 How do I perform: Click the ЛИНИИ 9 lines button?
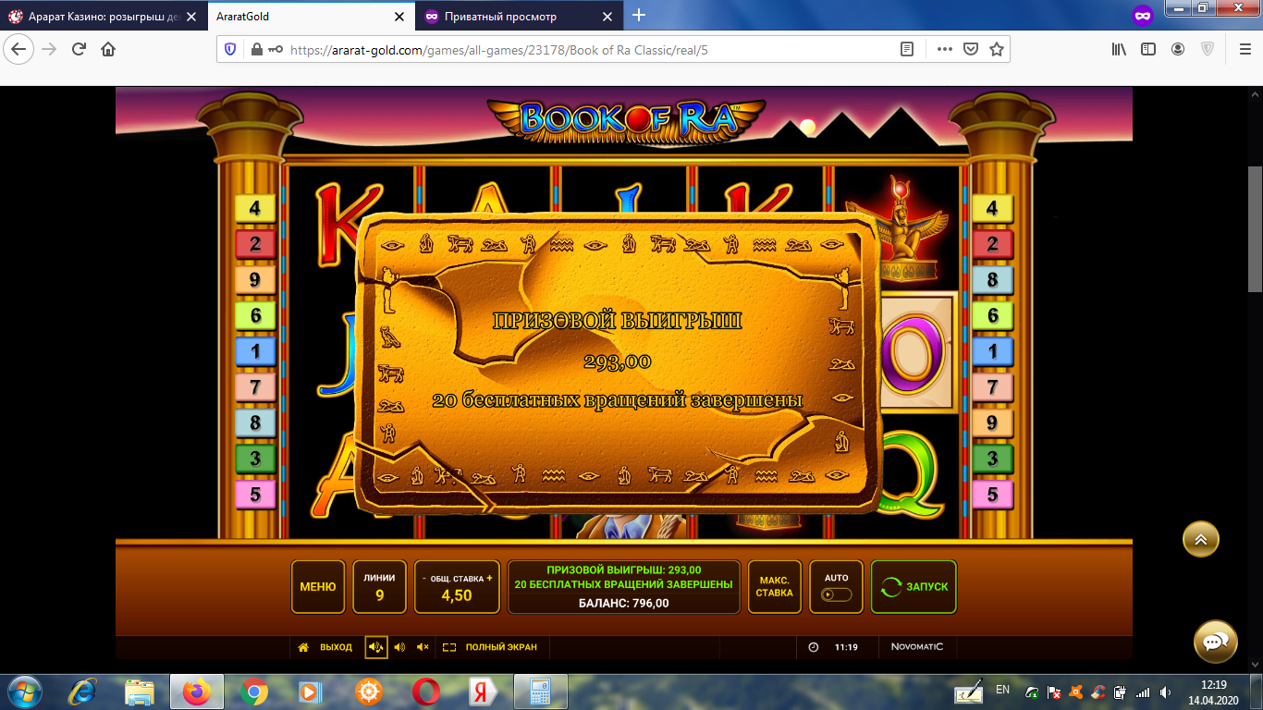tap(379, 587)
